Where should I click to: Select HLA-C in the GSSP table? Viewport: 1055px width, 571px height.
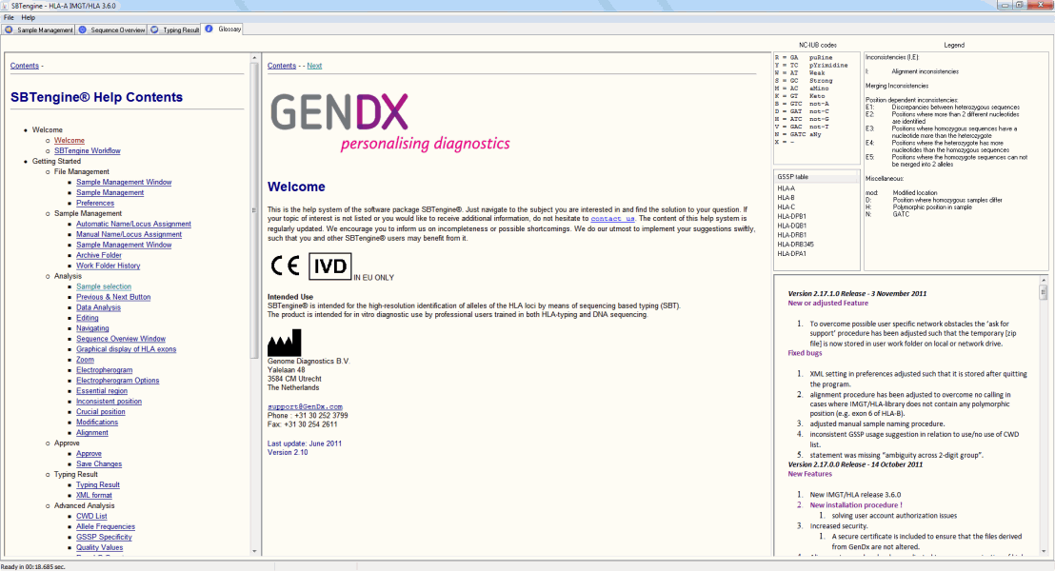point(786,207)
